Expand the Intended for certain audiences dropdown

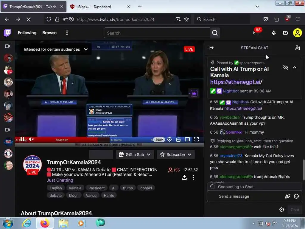pyautogui.click(x=56, y=49)
